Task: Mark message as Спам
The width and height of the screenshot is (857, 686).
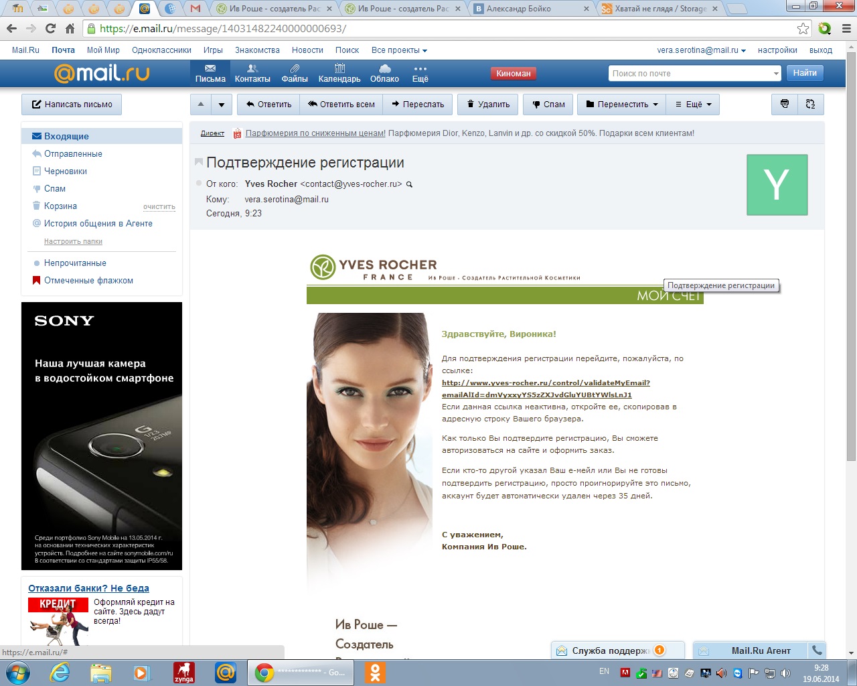Action: [548, 104]
